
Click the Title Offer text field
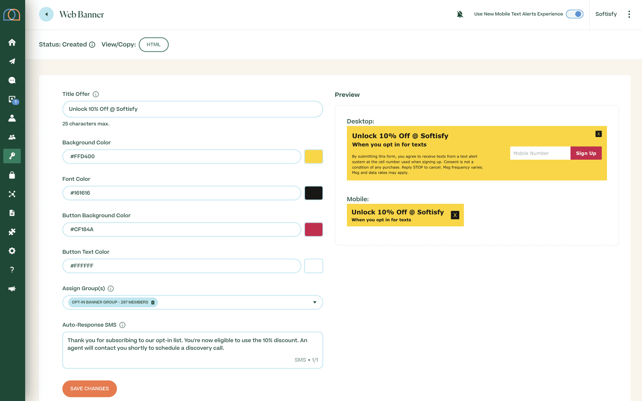point(193,109)
